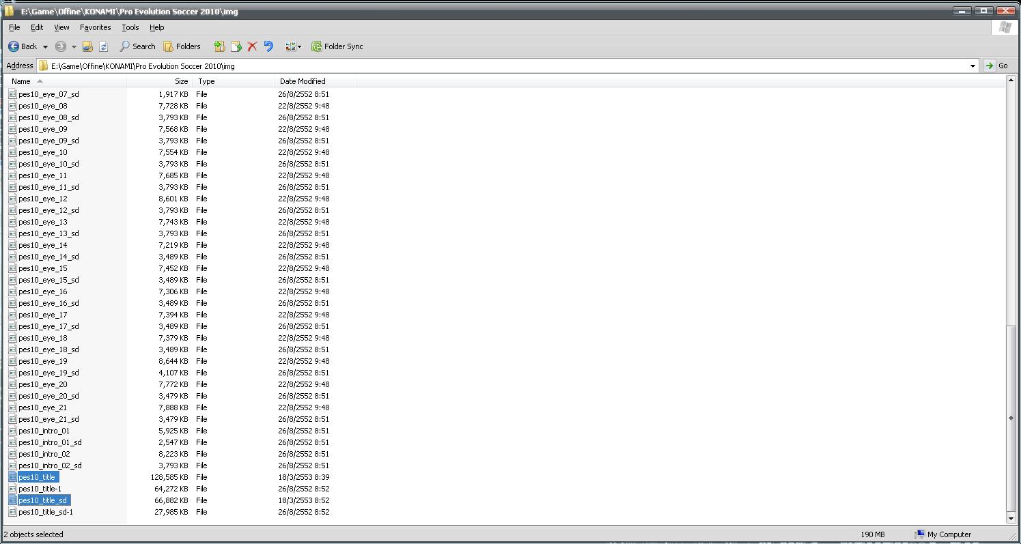Click the 8,601 KB size value
This screenshot has height=544, width=1021.
(x=173, y=199)
